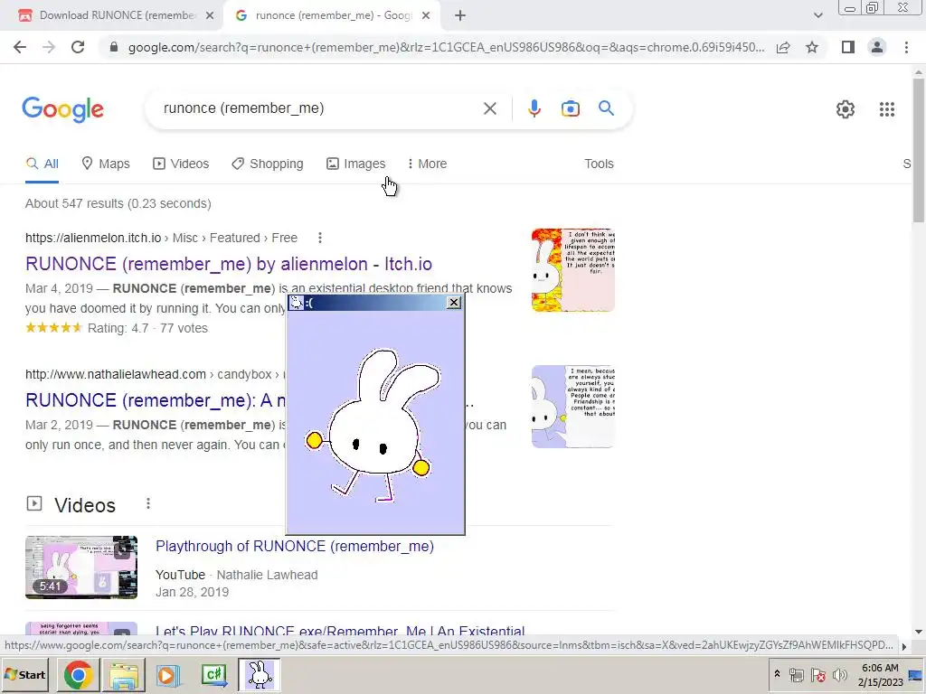Image resolution: width=926 pixels, height=694 pixels.
Task: Switch to the Shopping tab
Action: (268, 164)
